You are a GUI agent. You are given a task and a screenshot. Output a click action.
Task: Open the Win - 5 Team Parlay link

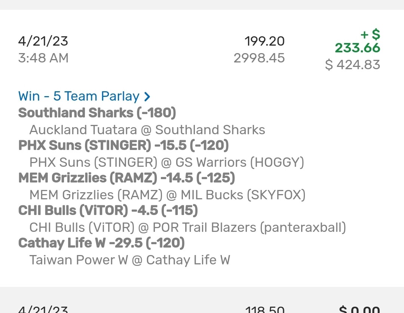coord(79,96)
